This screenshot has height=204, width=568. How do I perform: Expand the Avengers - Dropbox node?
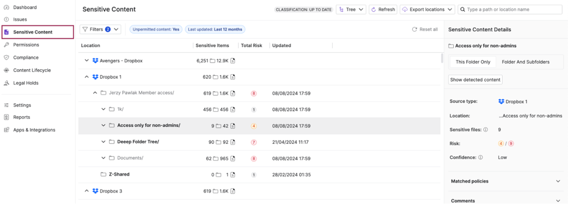pos(86,61)
